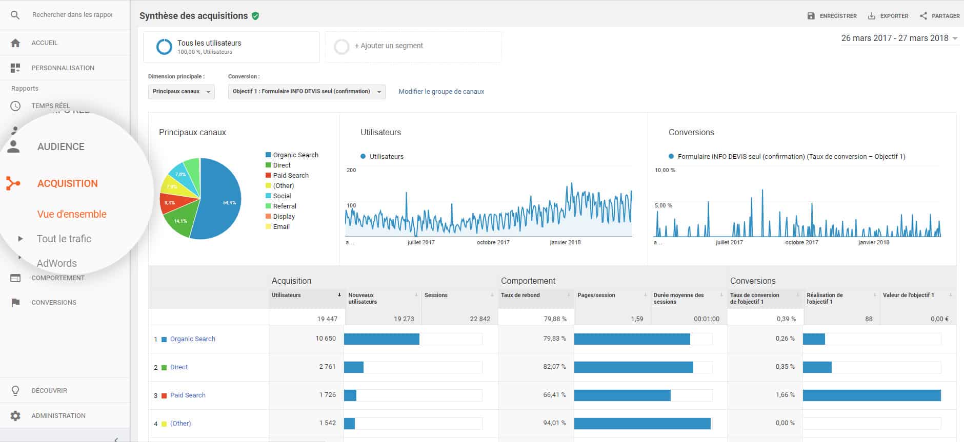The height and width of the screenshot is (442, 964).
Task: Click Tous les utilisateurs segment
Action: click(231, 47)
